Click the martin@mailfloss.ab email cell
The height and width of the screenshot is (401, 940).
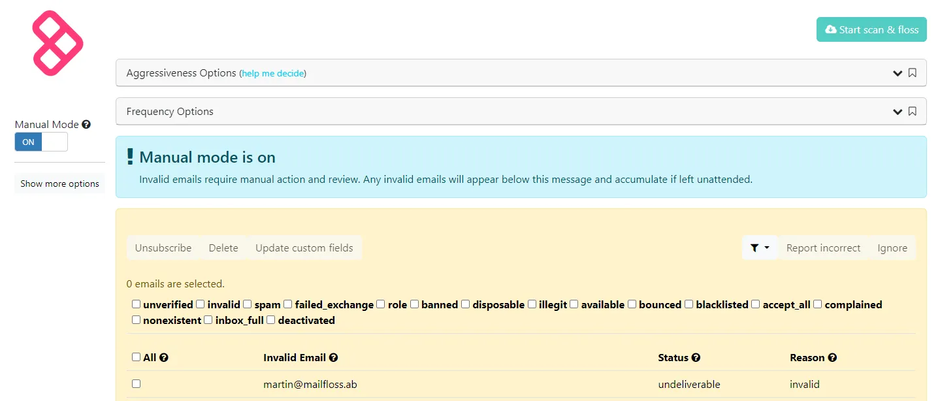pyautogui.click(x=310, y=384)
